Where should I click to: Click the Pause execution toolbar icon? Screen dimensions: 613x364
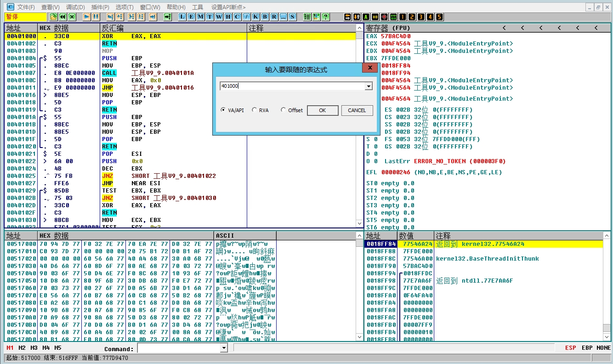pyautogui.click(x=96, y=17)
